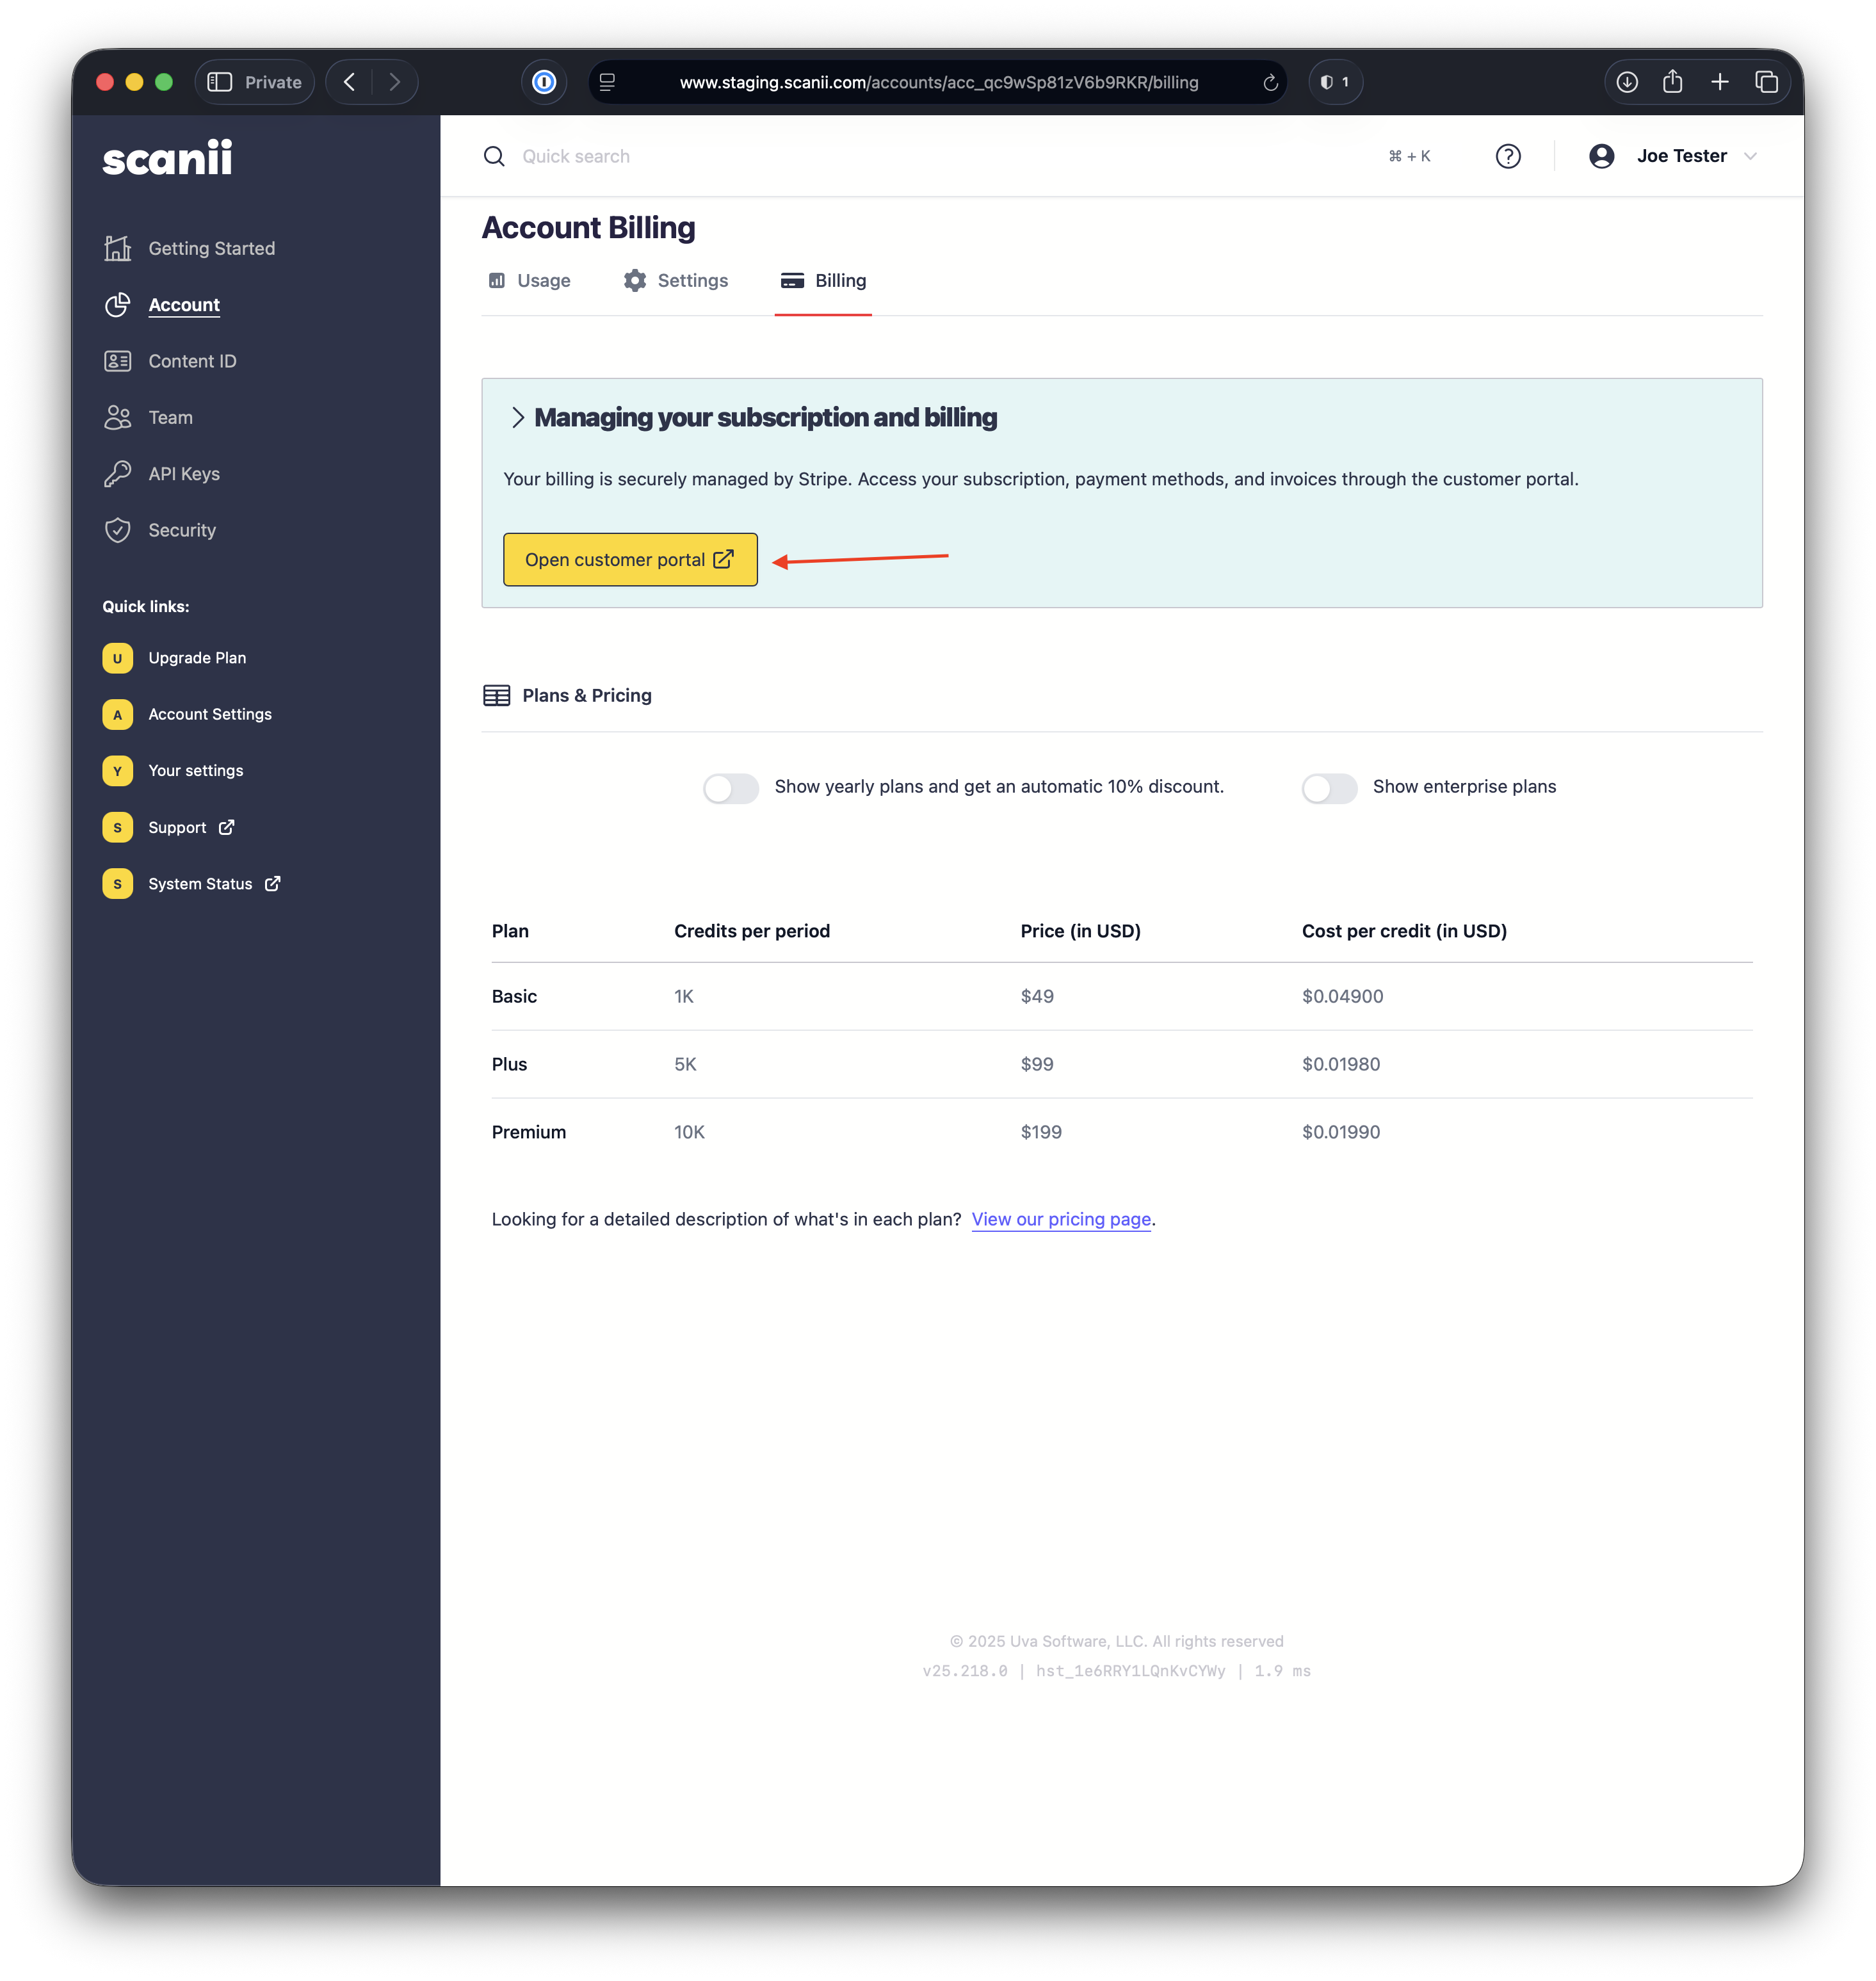Open Content ID in sidebar
This screenshot has width=1876, height=1981.
click(192, 361)
